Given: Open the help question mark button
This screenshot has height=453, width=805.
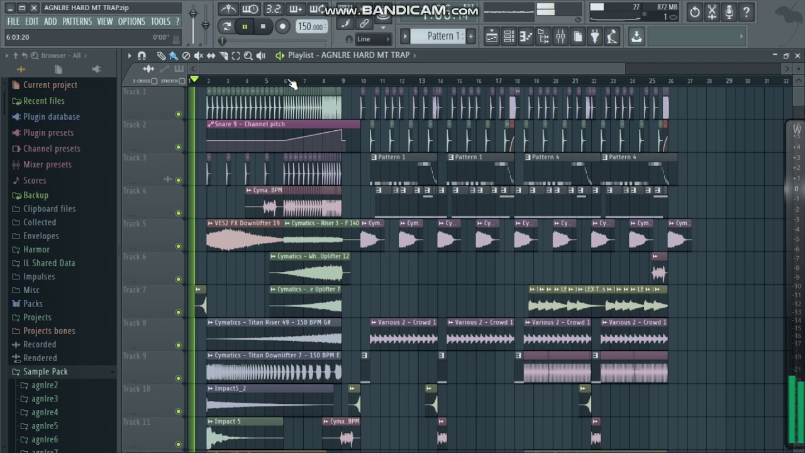Looking at the screenshot, I should (x=746, y=11).
